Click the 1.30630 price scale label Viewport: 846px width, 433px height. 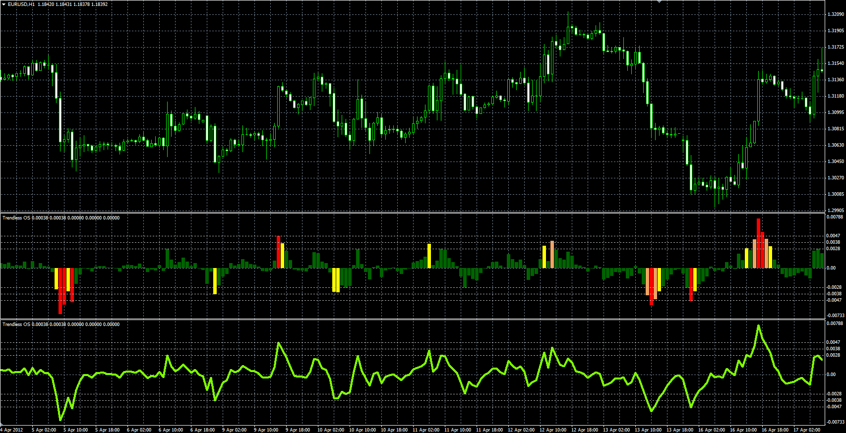[836, 145]
